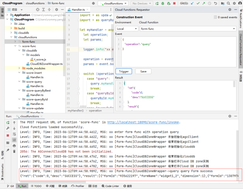Open the TODO tool window tab

[36, 186]
